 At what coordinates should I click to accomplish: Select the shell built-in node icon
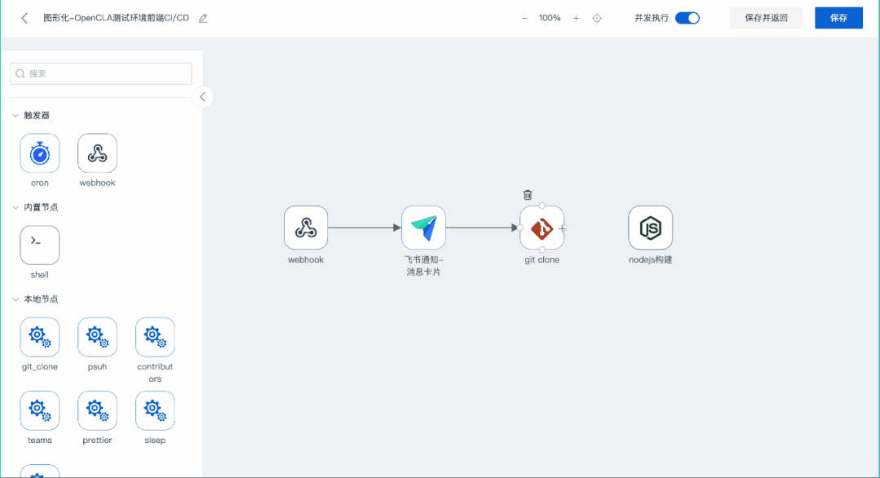pos(40,246)
